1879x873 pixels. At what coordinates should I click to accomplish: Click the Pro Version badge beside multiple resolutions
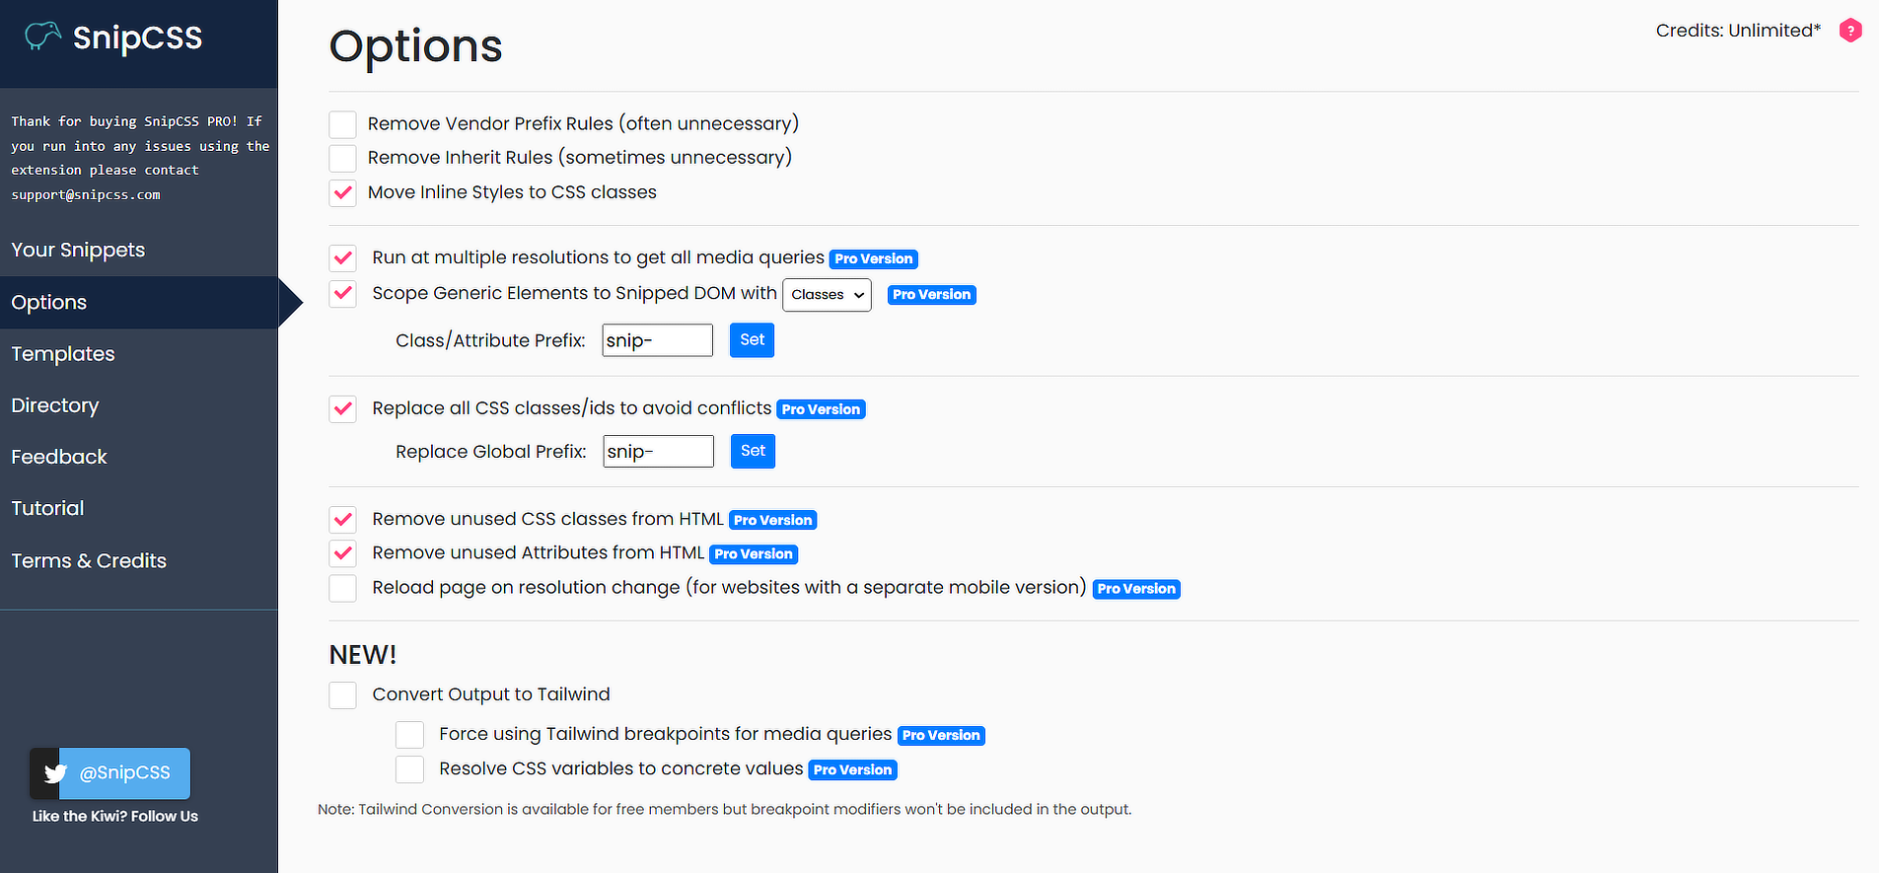873,258
